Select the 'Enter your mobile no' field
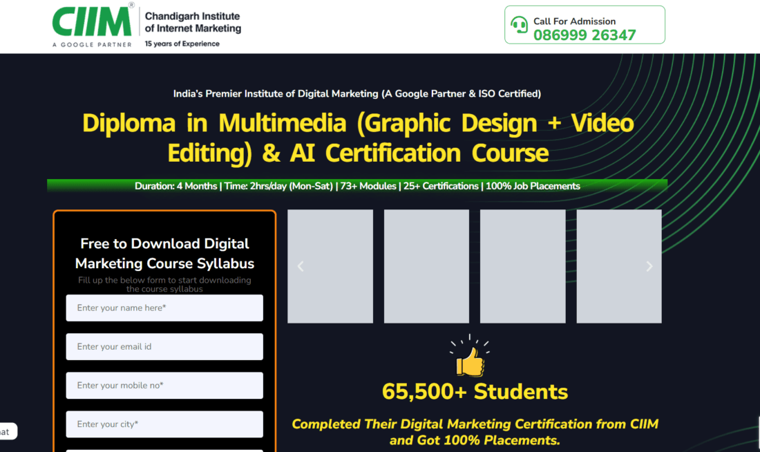This screenshot has width=760, height=452. click(x=164, y=386)
